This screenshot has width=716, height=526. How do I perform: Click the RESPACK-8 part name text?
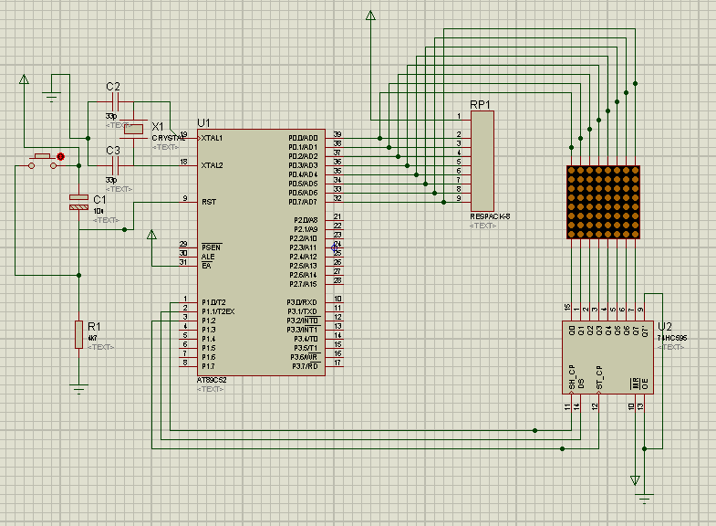coord(492,216)
